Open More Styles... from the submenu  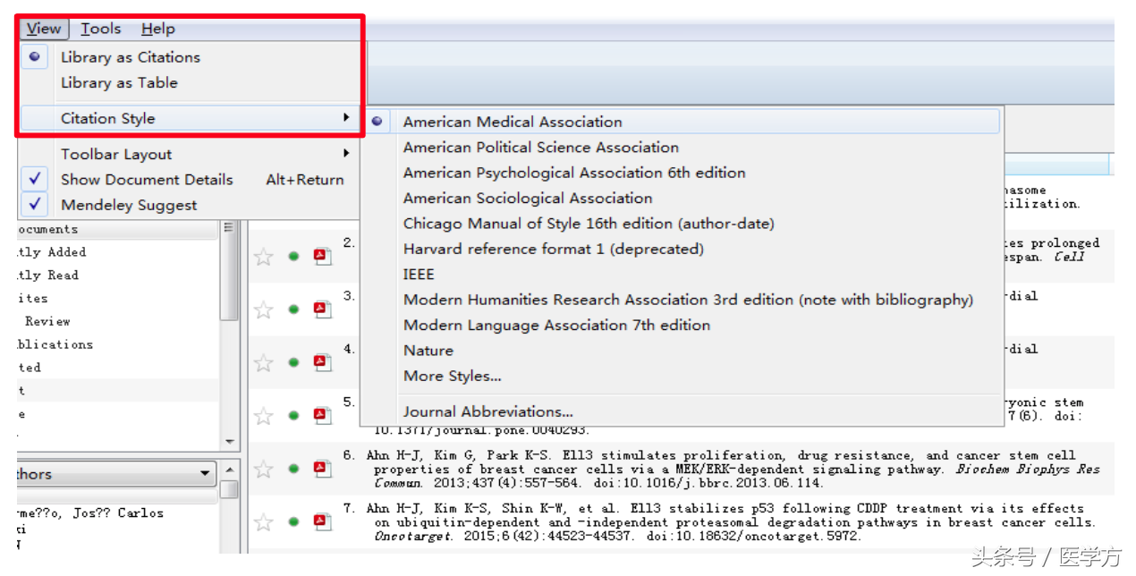click(452, 376)
